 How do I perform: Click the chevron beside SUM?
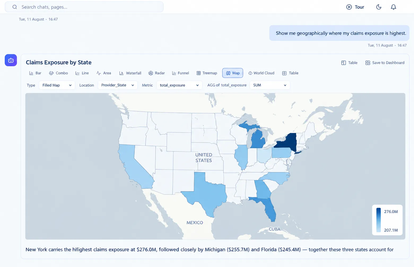click(x=285, y=85)
